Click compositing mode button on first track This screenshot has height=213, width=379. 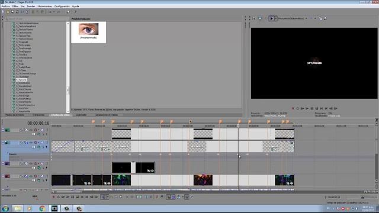[x=38, y=134]
